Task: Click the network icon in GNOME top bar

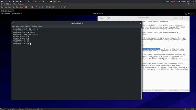Action: click(186, 14)
